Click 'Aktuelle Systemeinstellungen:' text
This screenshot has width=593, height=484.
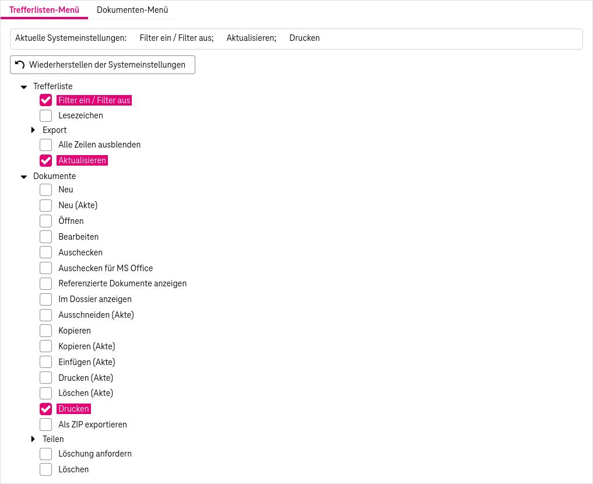(71, 38)
